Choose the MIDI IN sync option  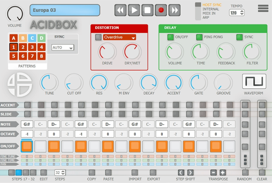click(209, 13)
